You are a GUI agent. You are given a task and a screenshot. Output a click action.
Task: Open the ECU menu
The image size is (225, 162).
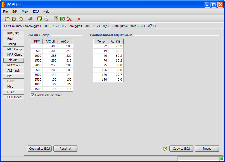[x=36, y=11]
